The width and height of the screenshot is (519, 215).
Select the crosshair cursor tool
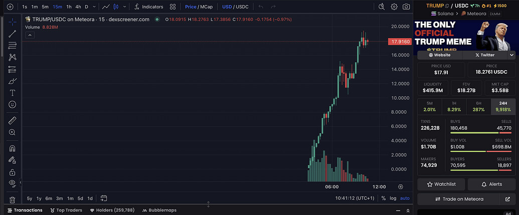point(12,22)
